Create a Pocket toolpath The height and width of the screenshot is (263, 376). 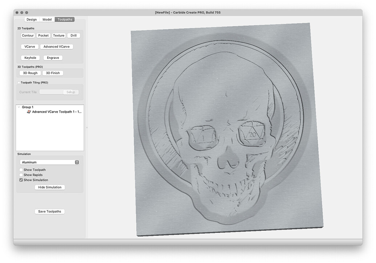pos(43,36)
